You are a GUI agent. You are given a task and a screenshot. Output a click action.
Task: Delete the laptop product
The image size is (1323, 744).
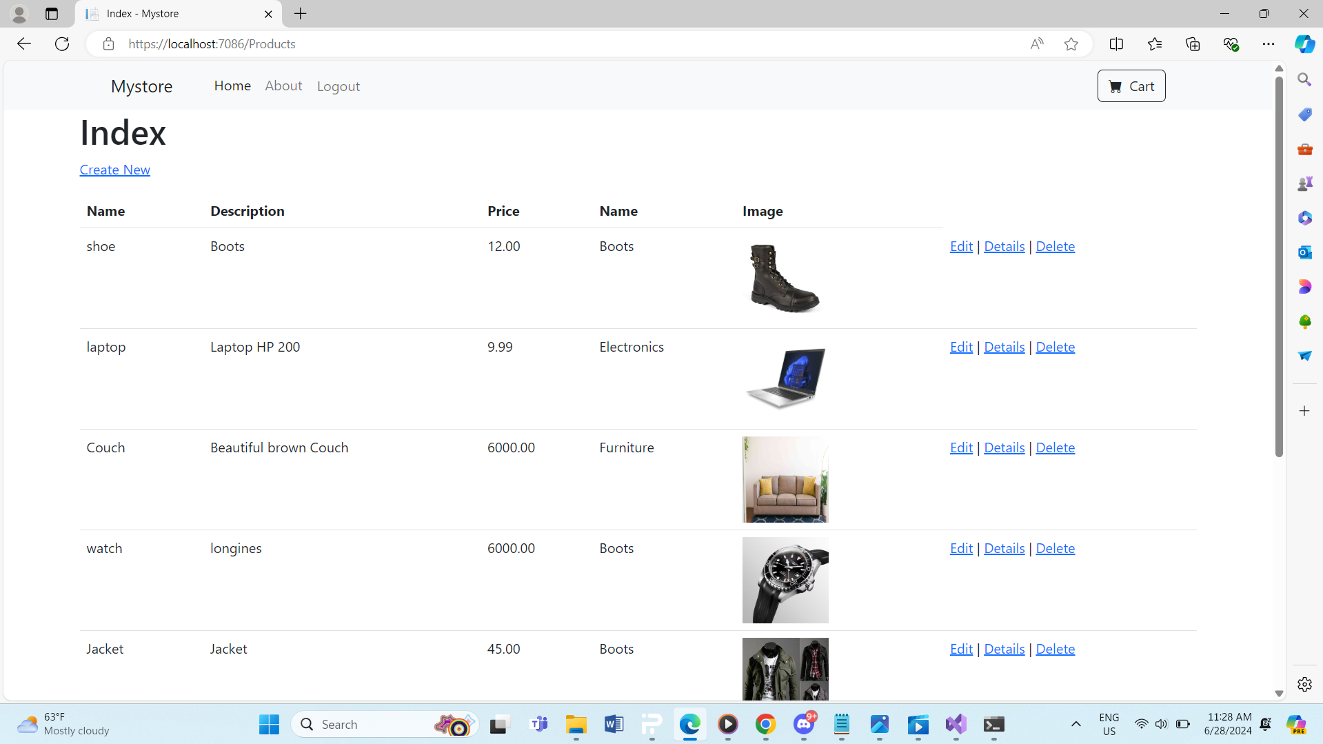1055,348
